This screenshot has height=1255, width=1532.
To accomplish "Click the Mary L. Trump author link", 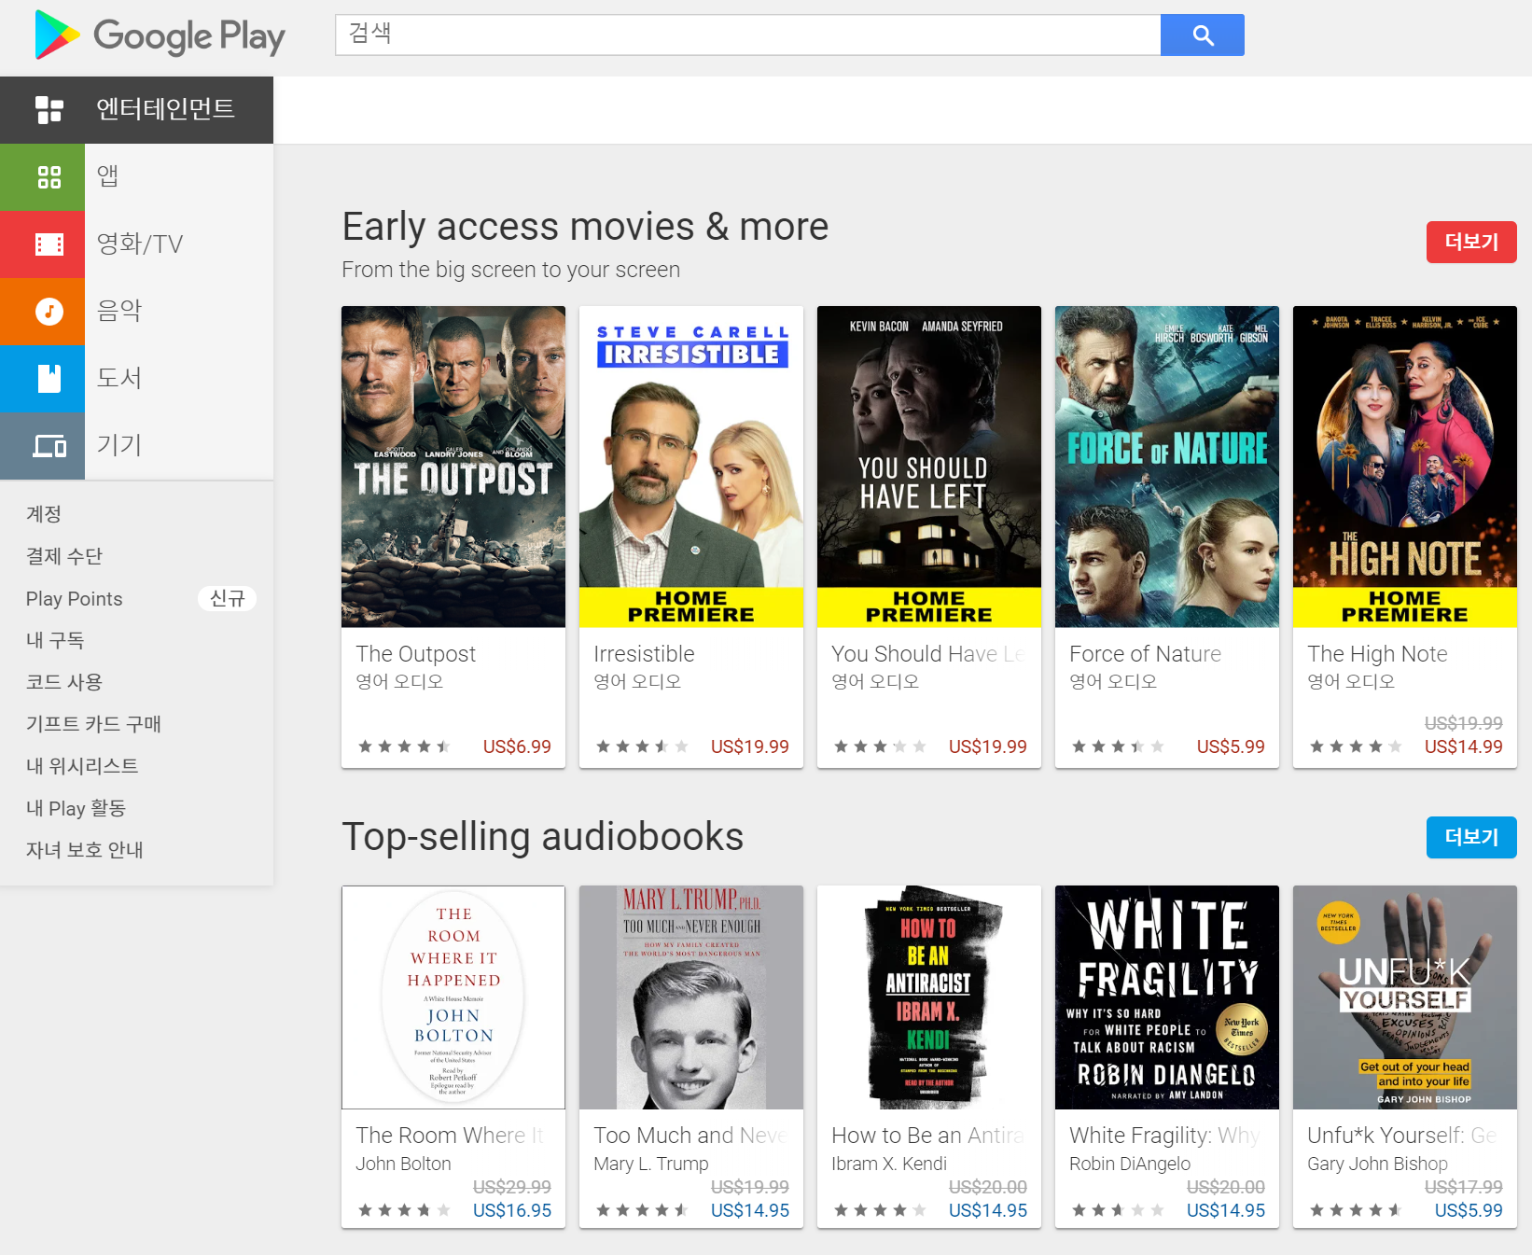I will pos(651,1164).
